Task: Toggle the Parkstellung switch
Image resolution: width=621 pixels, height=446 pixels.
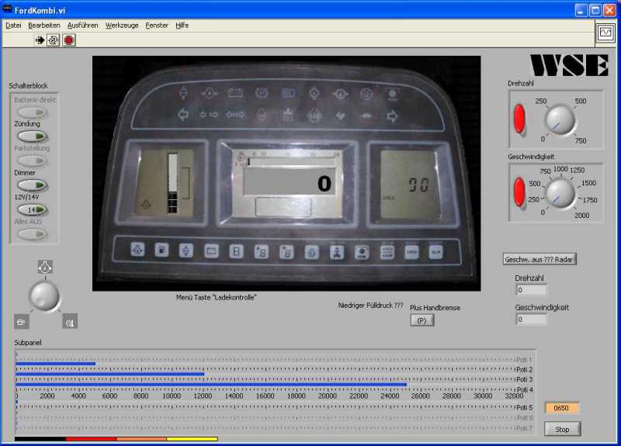Action: pos(33,161)
